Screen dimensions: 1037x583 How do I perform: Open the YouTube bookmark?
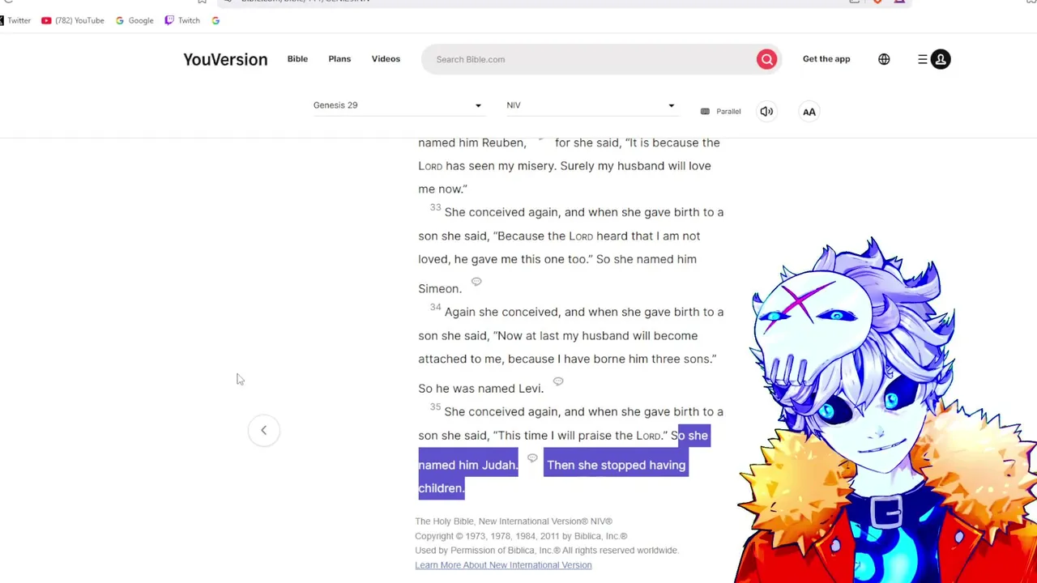[x=73, y=20]
